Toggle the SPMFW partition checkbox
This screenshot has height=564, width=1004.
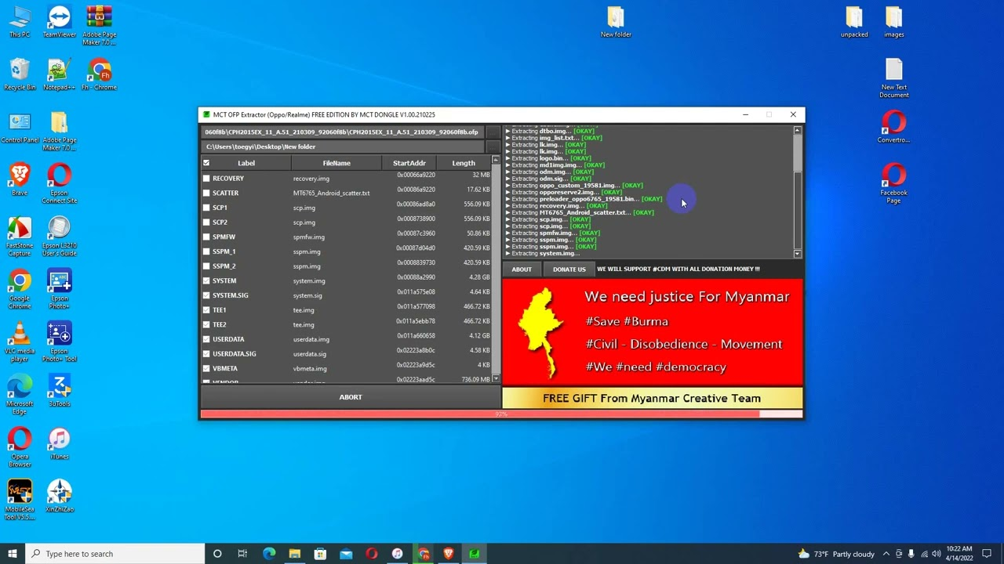[206, 237]
